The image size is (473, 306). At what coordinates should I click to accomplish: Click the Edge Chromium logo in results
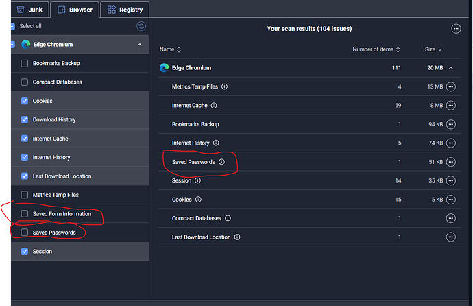(164, 68)
